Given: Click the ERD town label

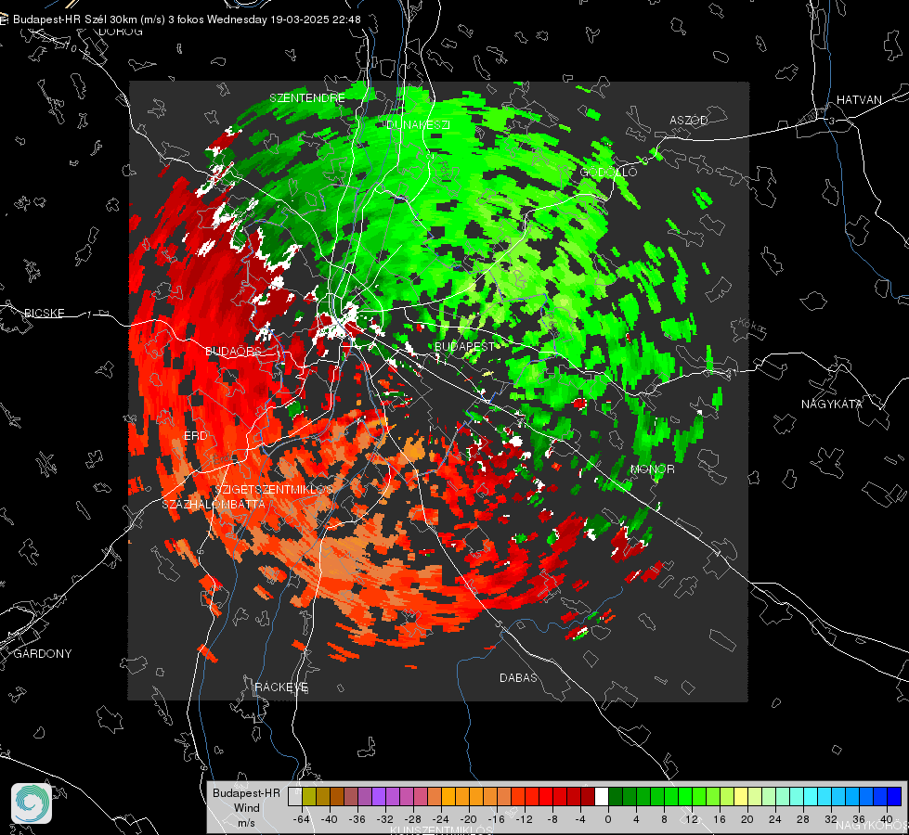Looking at the screenshot, I should [x=195, y=436].
